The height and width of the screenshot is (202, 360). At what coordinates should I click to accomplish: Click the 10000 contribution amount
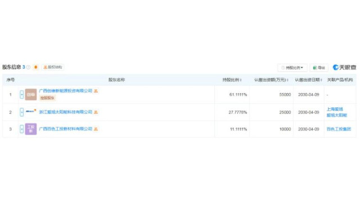[285, 129]
